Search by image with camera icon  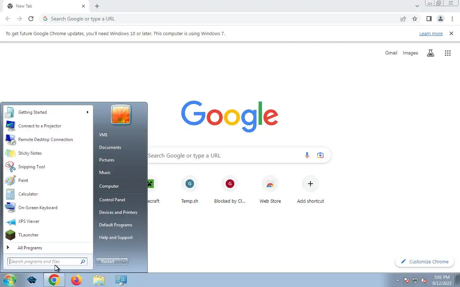click(x=320, y=155)
